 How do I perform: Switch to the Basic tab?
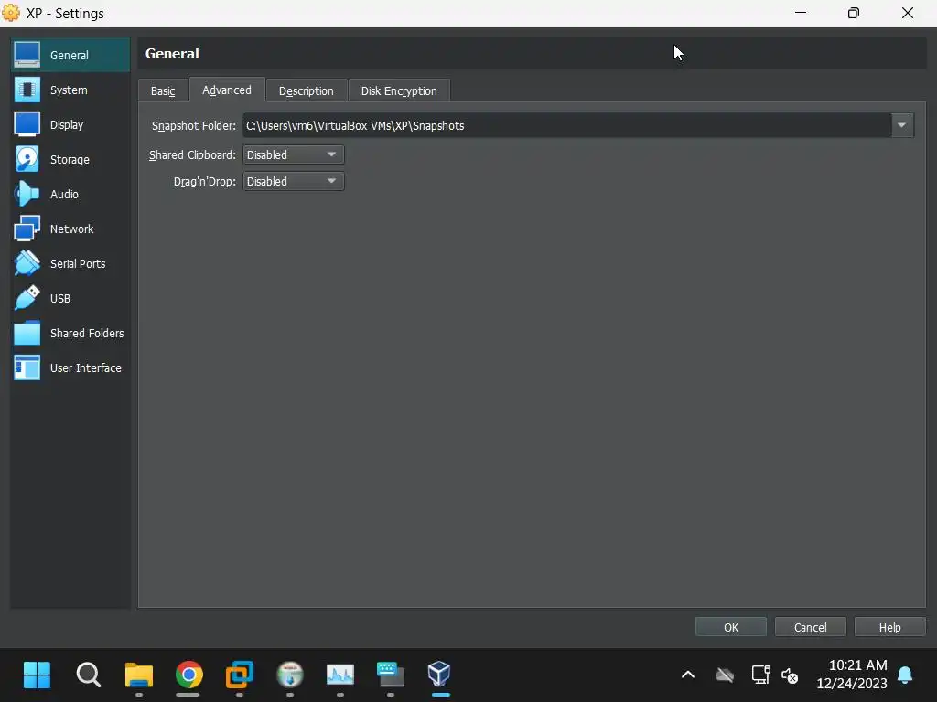point(163,90)
